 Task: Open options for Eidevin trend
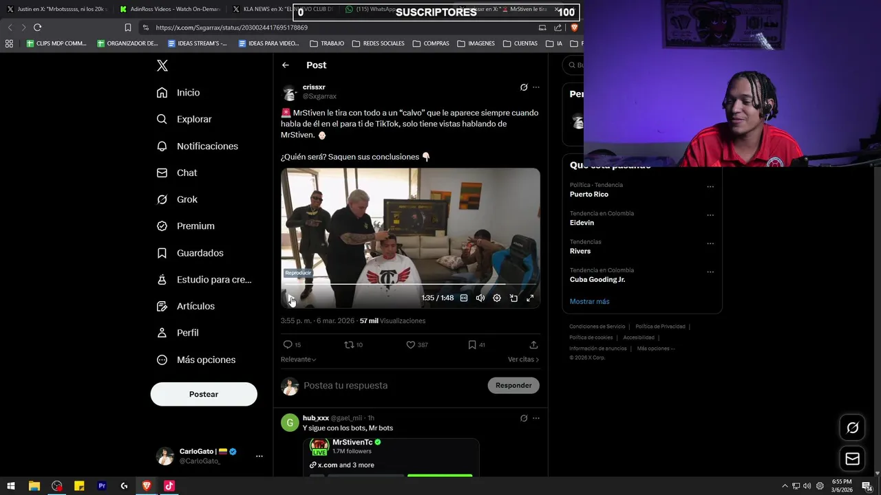(710, 215)
